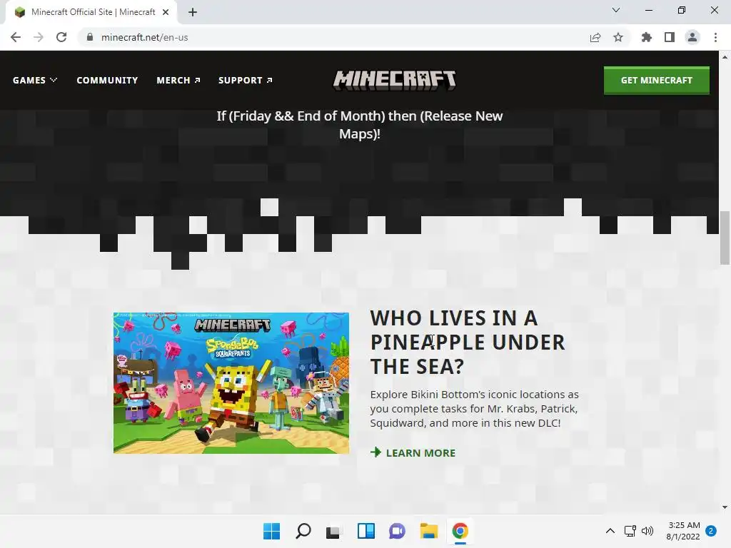Click Learn More link

point(413,452)
